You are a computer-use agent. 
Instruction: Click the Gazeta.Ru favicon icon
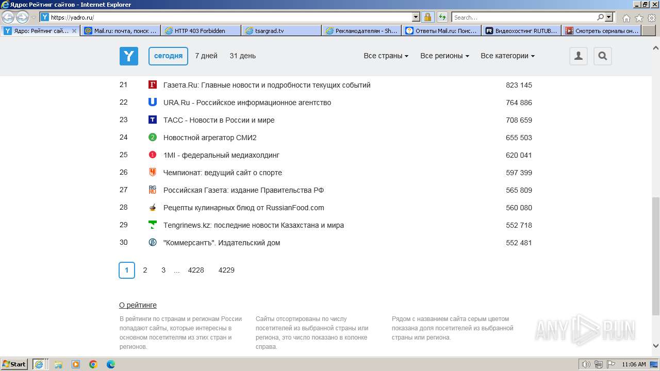[153, 85]
